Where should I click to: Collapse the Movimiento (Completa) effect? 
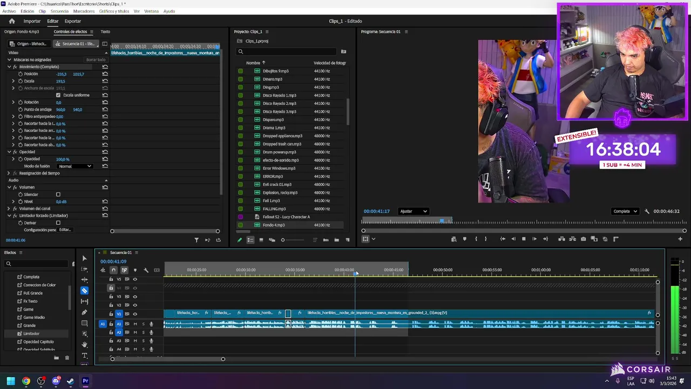pos(9,67)
